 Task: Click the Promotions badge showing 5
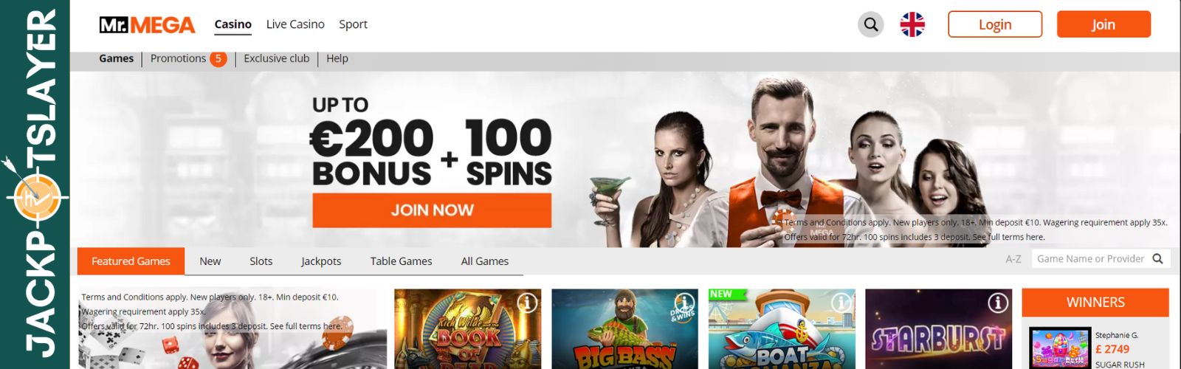click(218, 58)
